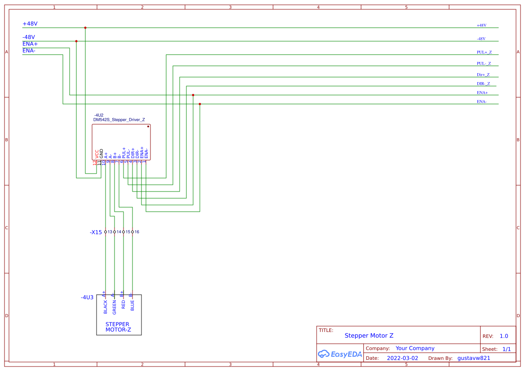Select the pin-1 marker dot on U2
Viewport: 525px width, 371px height.
pos(148,126)
